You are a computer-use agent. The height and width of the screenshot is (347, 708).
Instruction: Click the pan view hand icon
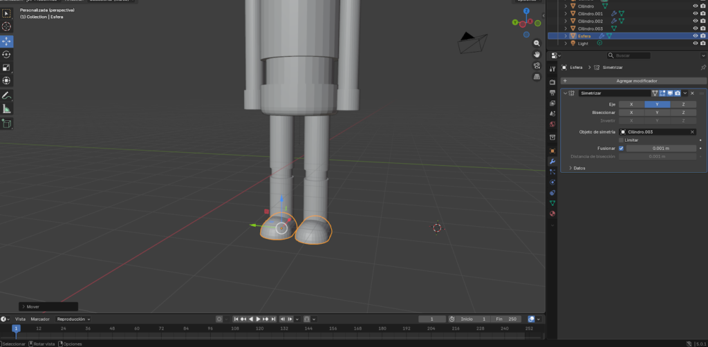coord(537,54)
